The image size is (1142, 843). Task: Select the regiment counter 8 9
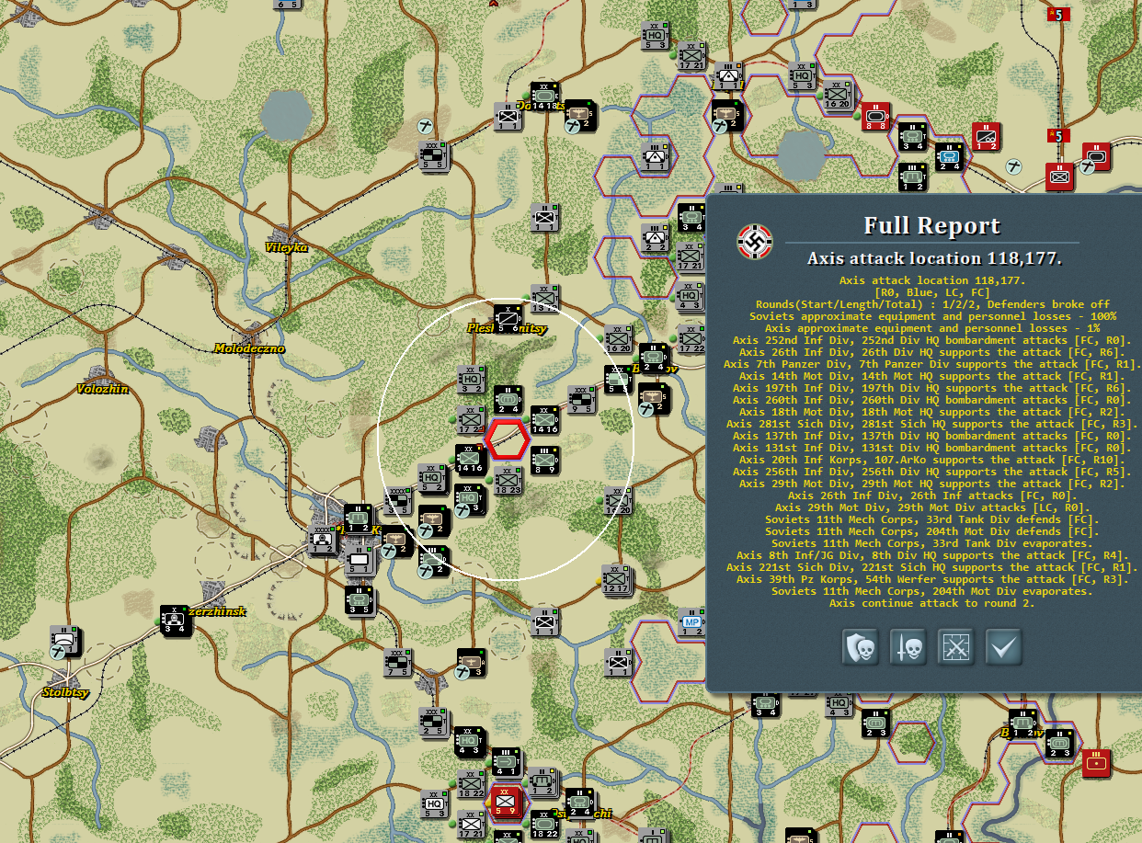[x=545, y=460]
